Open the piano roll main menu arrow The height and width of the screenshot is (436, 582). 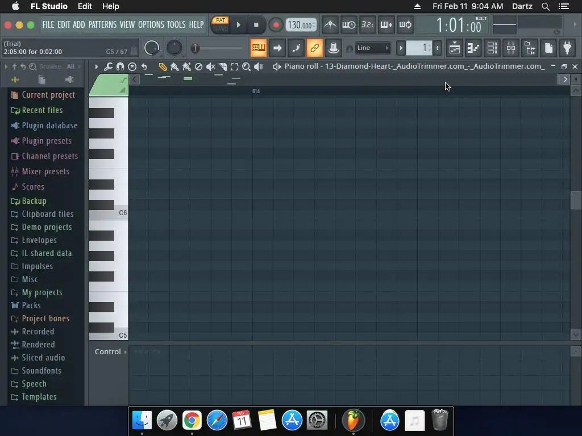[97, 67]
